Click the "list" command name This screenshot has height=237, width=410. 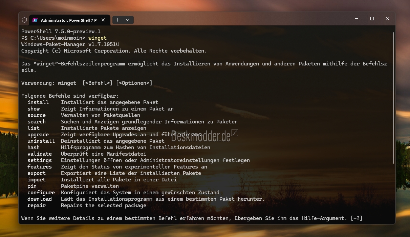pos(34,128)
